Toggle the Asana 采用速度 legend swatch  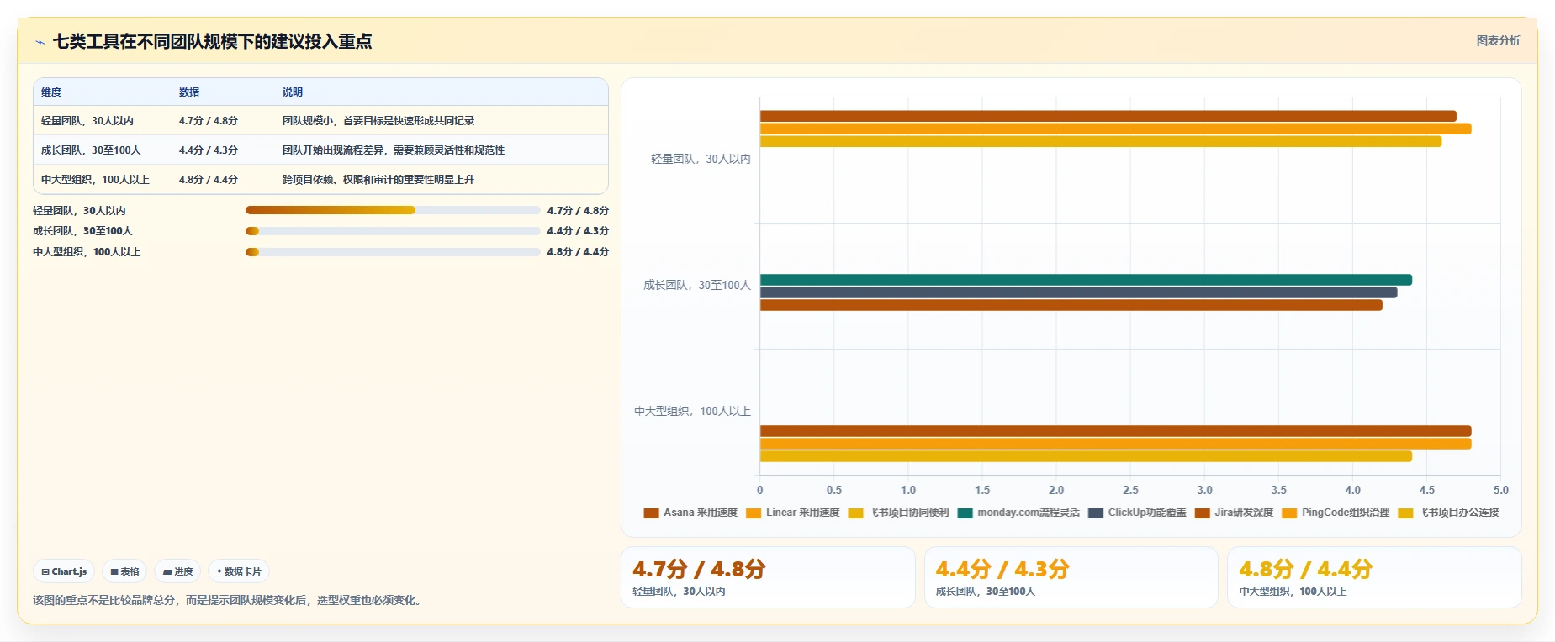651,513
